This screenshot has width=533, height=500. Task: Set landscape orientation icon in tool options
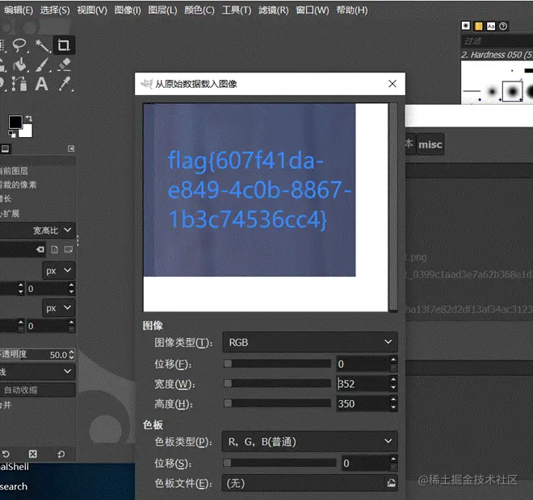[69, 250]
